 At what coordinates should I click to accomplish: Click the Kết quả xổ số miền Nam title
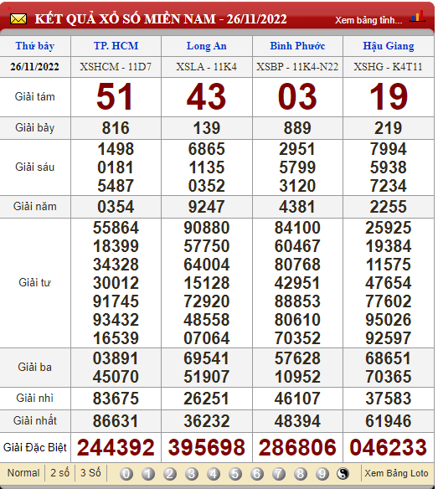(161, 18)
